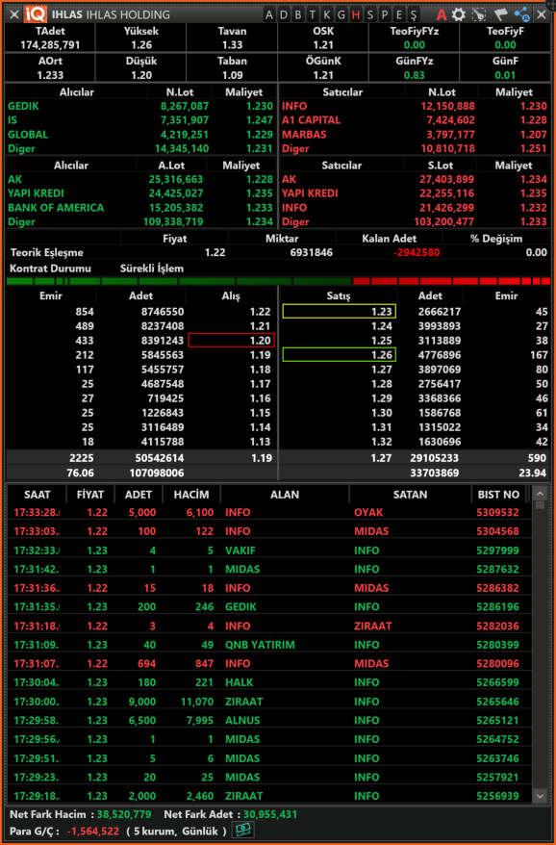Select the T letter button in toolbar
This screenshot has height=845, width=556.
pos(313,14)
